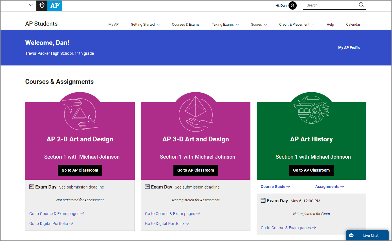
Task: Click the calendar icon on AP 2-D Exam Day
Action: (x=32, y=187)
